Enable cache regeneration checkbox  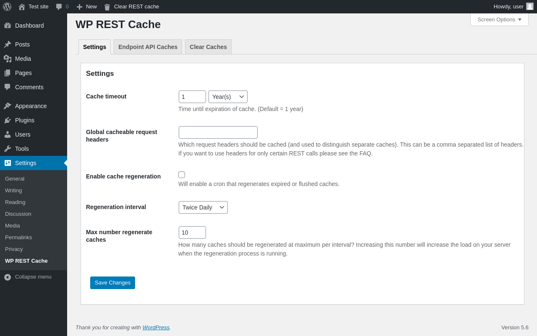[x=182, y=175]
